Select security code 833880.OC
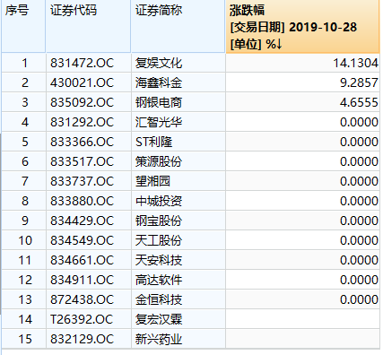 tap(83, 201)
